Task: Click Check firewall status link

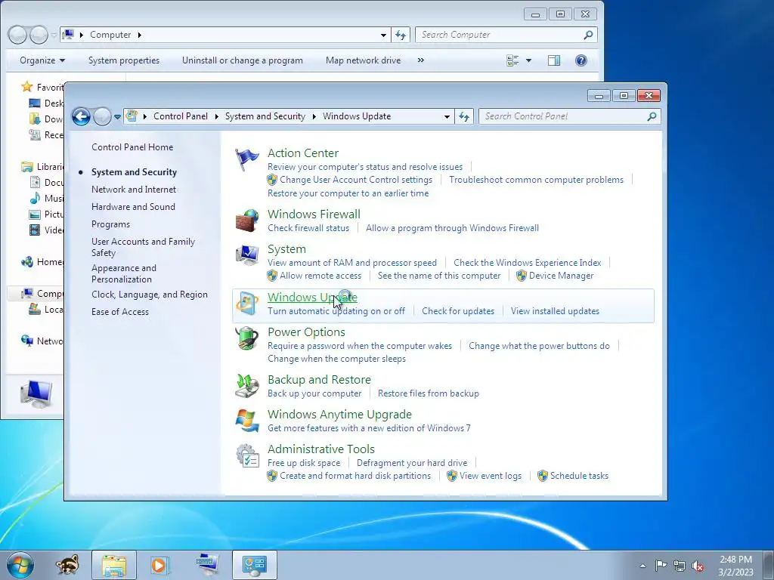Action: 308,228
